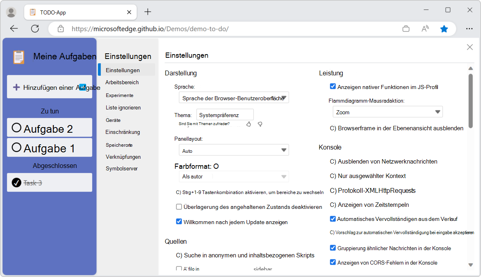481x277 pixels.
Task: Click Hinzufügen einer Aufgabe
Action: [x=49, y=87]
